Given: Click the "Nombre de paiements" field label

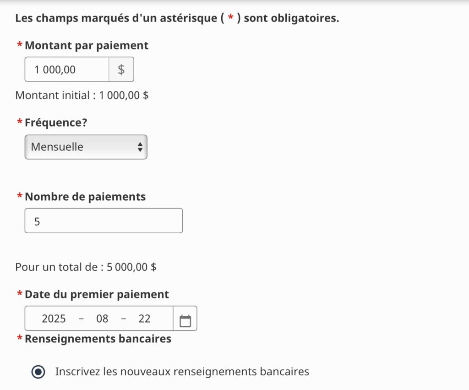Looking at the screenshot, I should pyautogui.click(x=85, y=197).
